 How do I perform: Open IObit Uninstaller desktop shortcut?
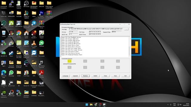coord(4,24)
